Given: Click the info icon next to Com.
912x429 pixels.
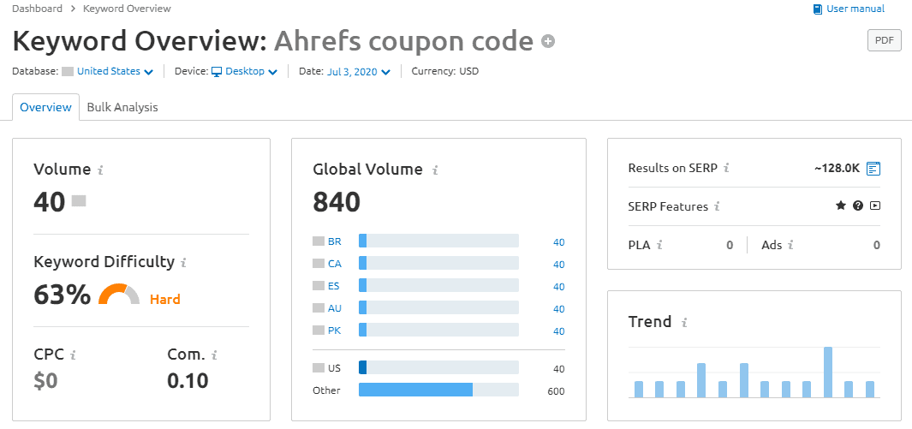Looking at the screenshot, I should [214, 354].
